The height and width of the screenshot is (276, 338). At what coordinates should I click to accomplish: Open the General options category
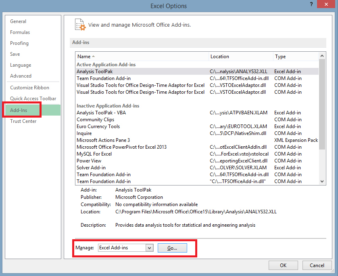[18, 21]
